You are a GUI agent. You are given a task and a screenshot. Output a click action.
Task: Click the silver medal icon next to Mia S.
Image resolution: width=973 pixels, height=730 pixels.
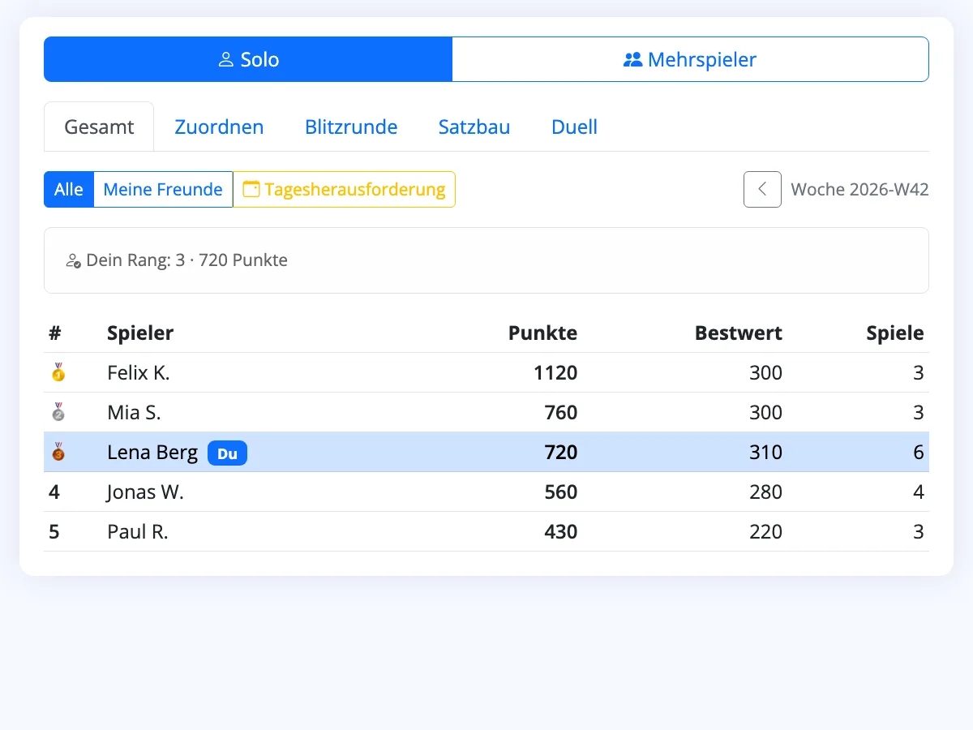58,412
